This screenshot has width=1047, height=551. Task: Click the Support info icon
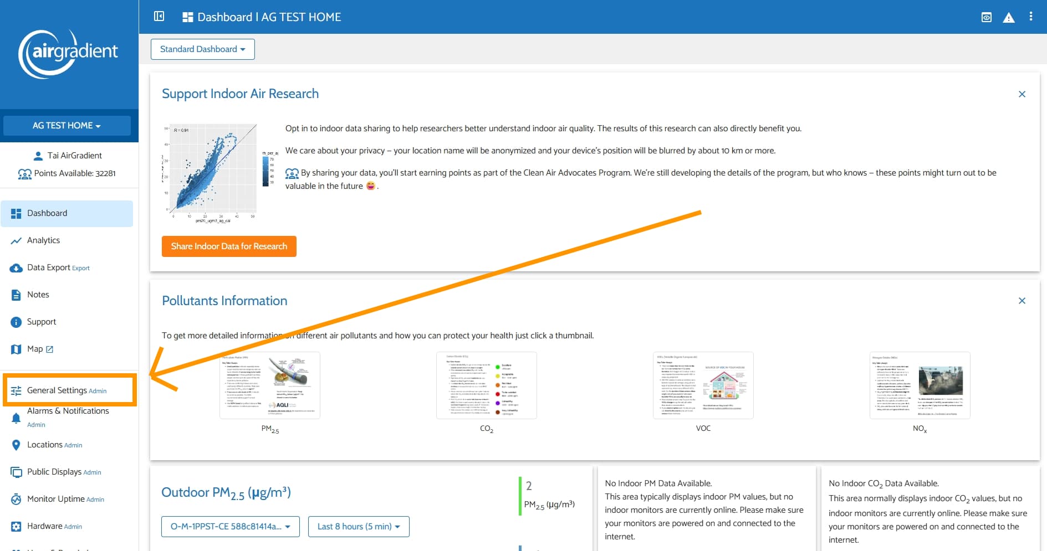coord(16,322)
